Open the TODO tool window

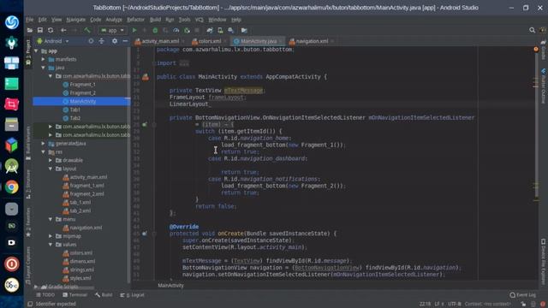tap(45, 295)
